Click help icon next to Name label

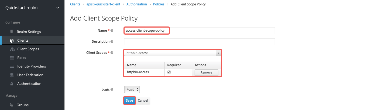coord(112,31)
